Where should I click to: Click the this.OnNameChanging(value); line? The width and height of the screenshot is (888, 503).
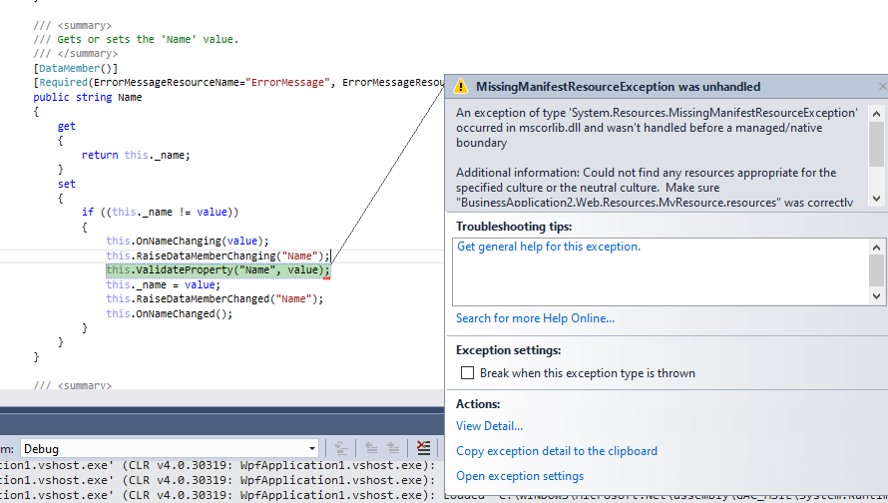pyautogui.click(x=188, y=242)
